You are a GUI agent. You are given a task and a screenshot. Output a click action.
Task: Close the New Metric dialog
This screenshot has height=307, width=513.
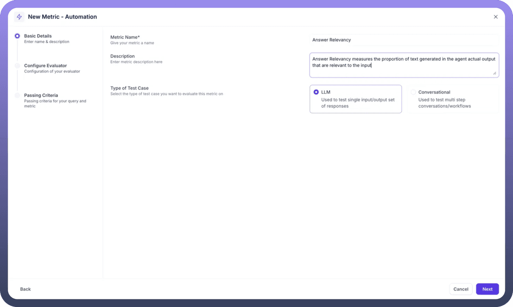coord(495,17)
